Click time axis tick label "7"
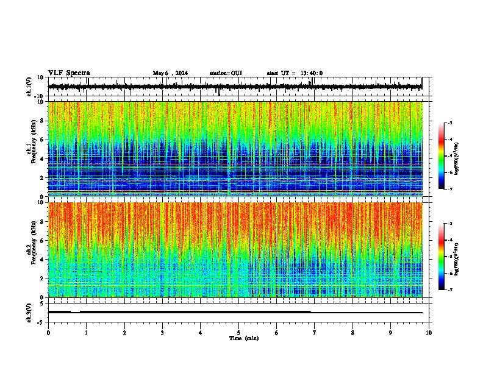Viewport: 483px width, 373px height. [315, 333]
